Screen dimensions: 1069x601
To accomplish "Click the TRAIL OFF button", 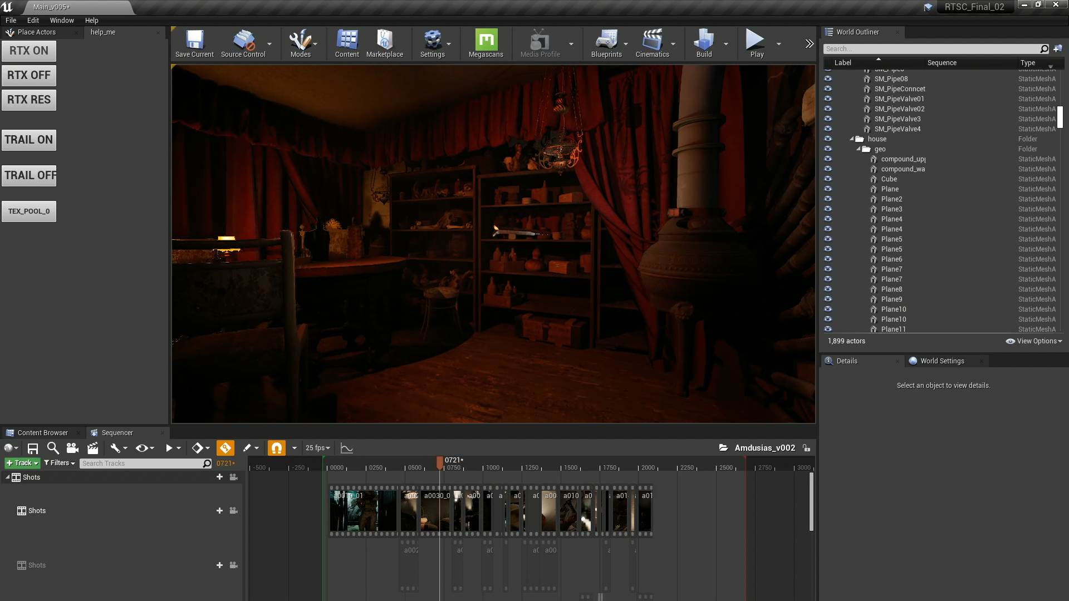I will pos(29,175).
